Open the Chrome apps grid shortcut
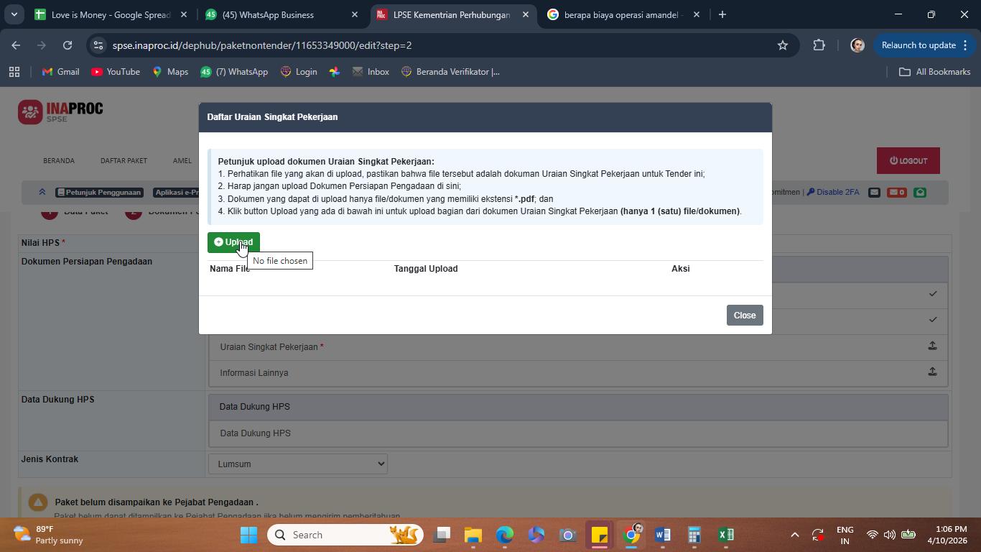Viewport: 981px width, 552px height. tap(14, 72)
